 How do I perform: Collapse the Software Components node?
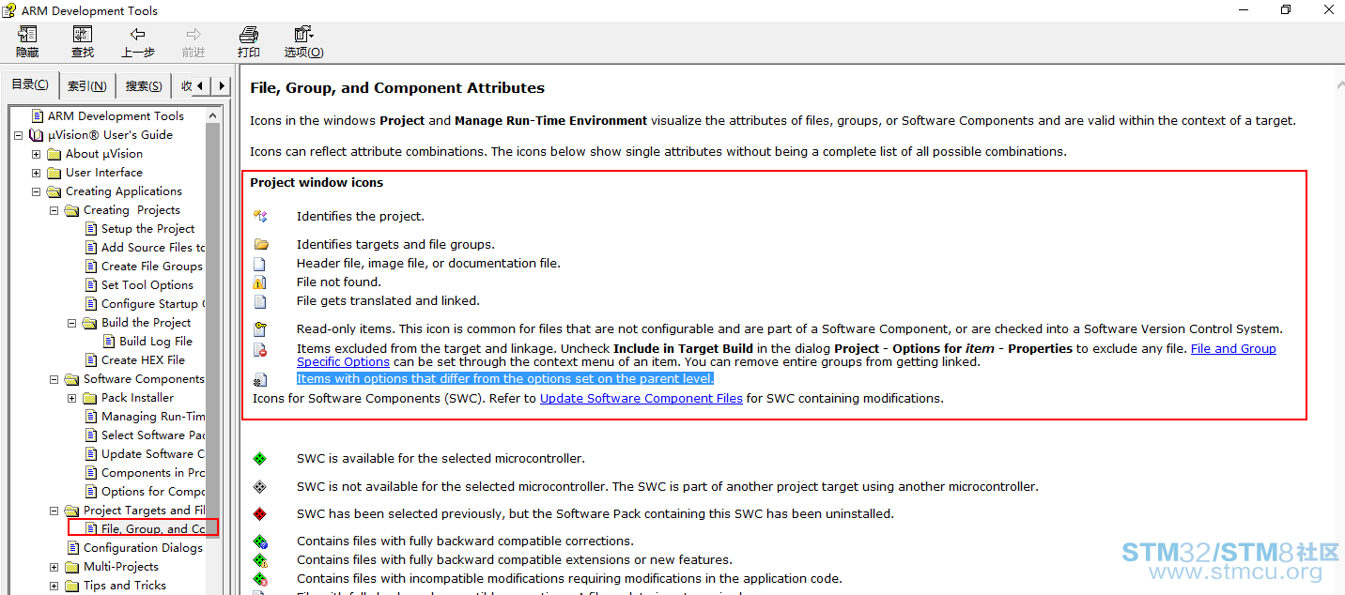point(54,379)
